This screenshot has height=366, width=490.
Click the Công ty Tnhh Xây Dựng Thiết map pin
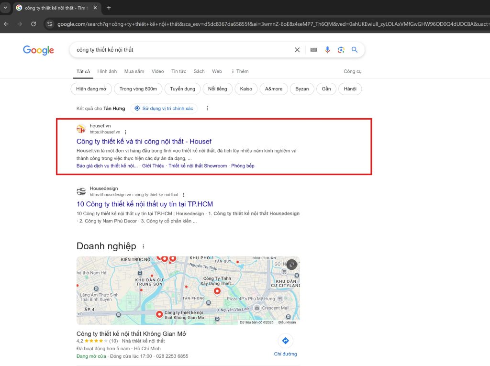[x=217, y=291]
